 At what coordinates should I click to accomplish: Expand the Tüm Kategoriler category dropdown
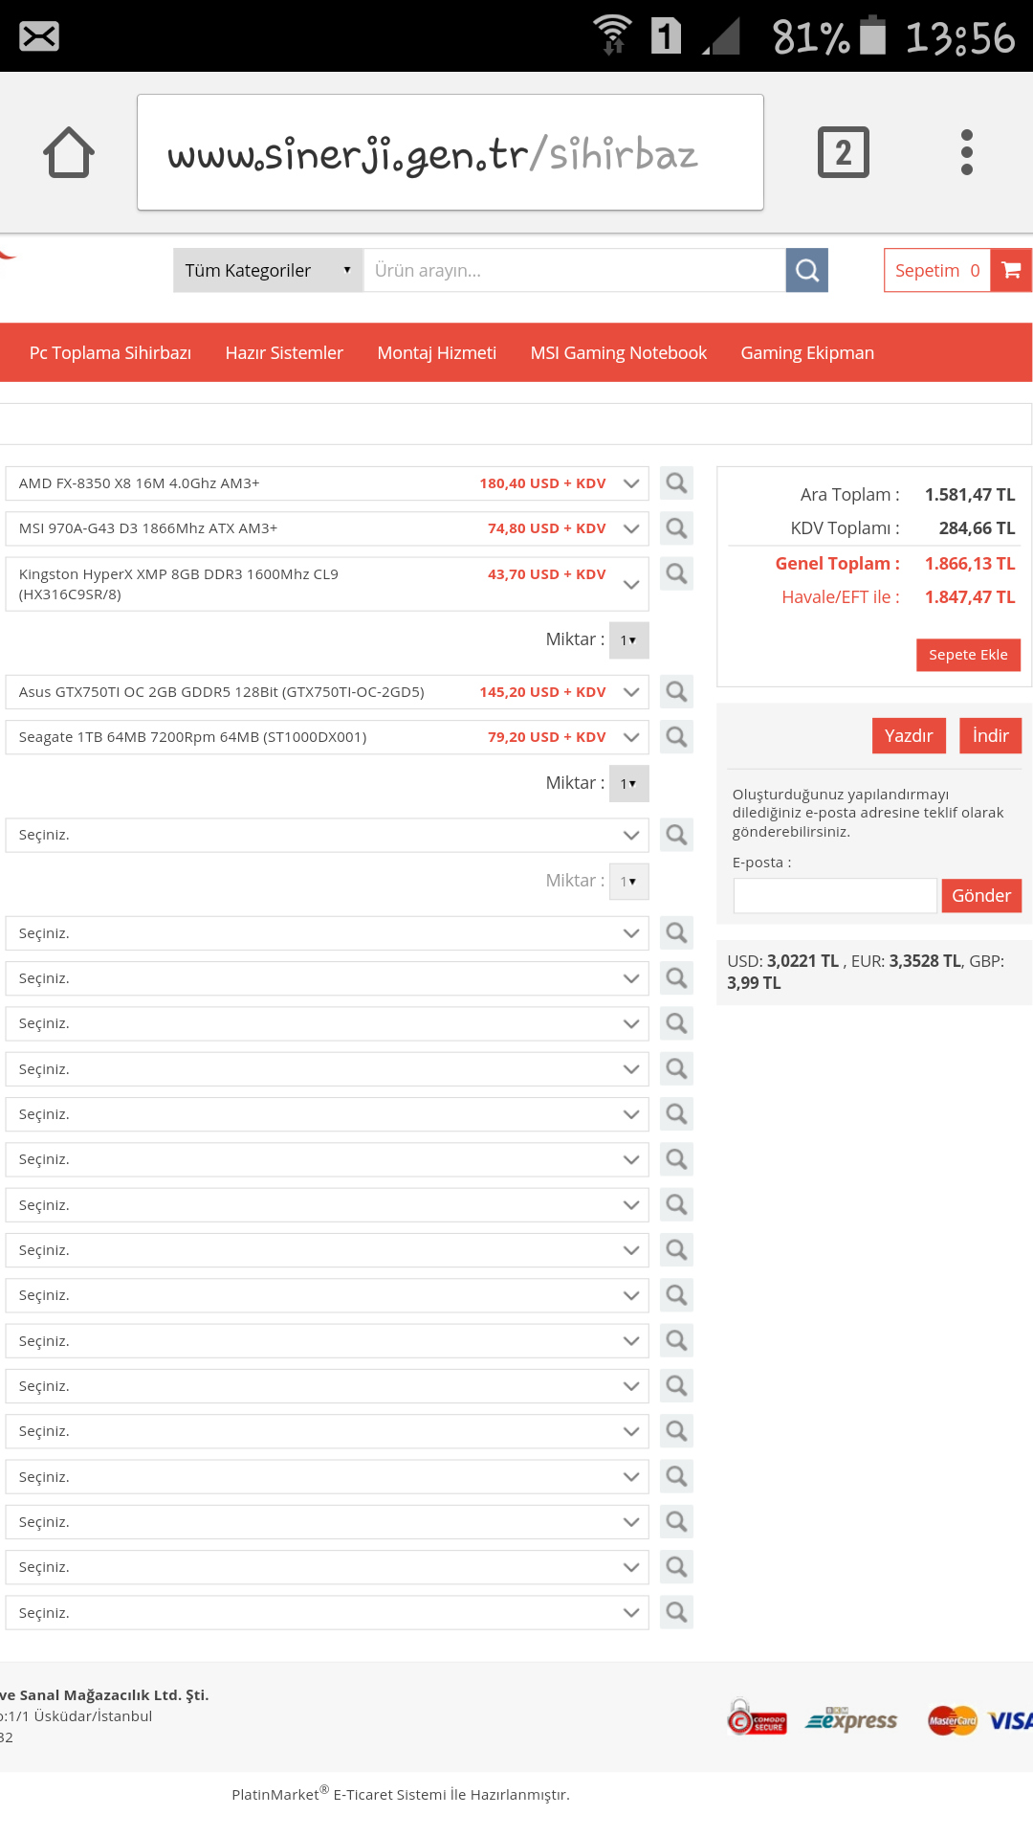tap(268, 270)
